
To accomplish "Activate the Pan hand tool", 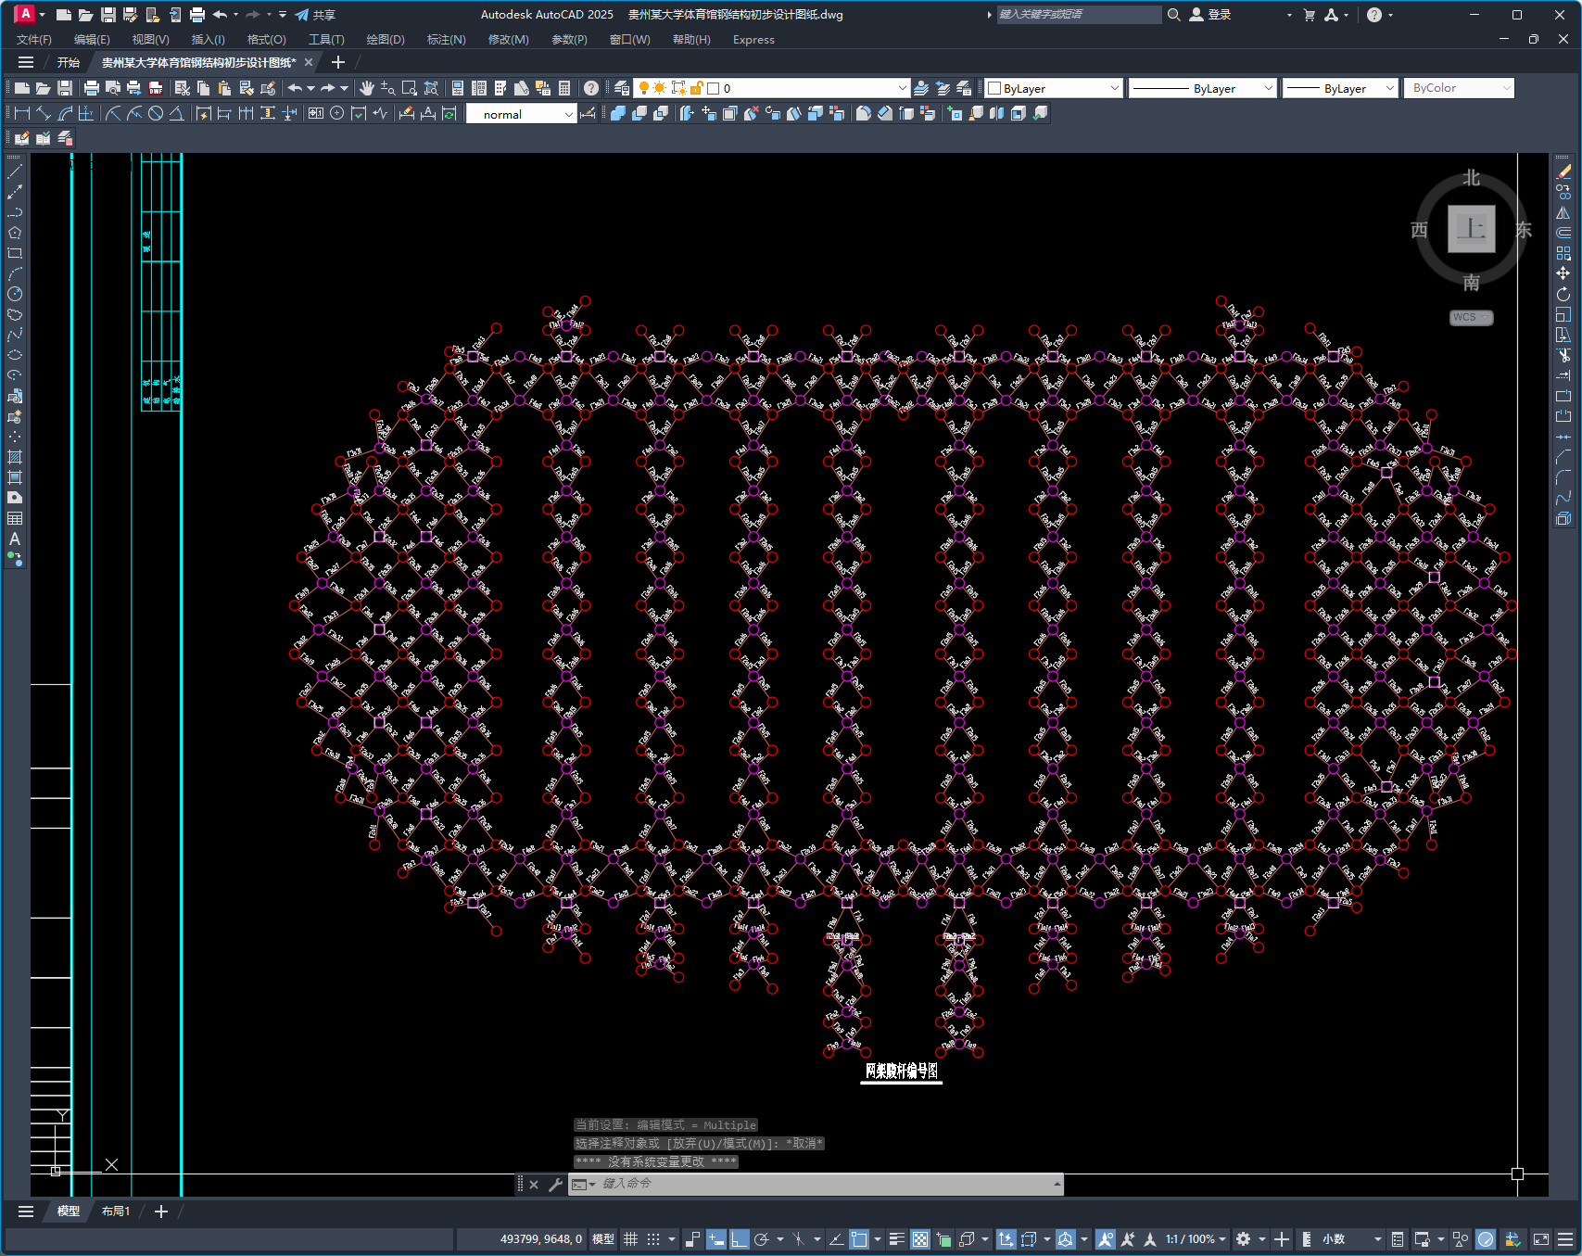I will (x=367, y=88).
